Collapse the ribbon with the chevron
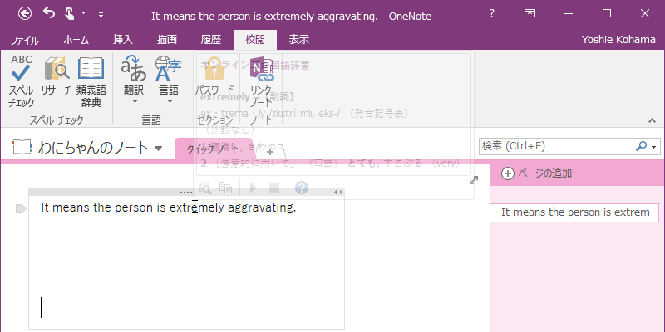The height and width of the screenshot is (332, 665). [x=652, y=120]
